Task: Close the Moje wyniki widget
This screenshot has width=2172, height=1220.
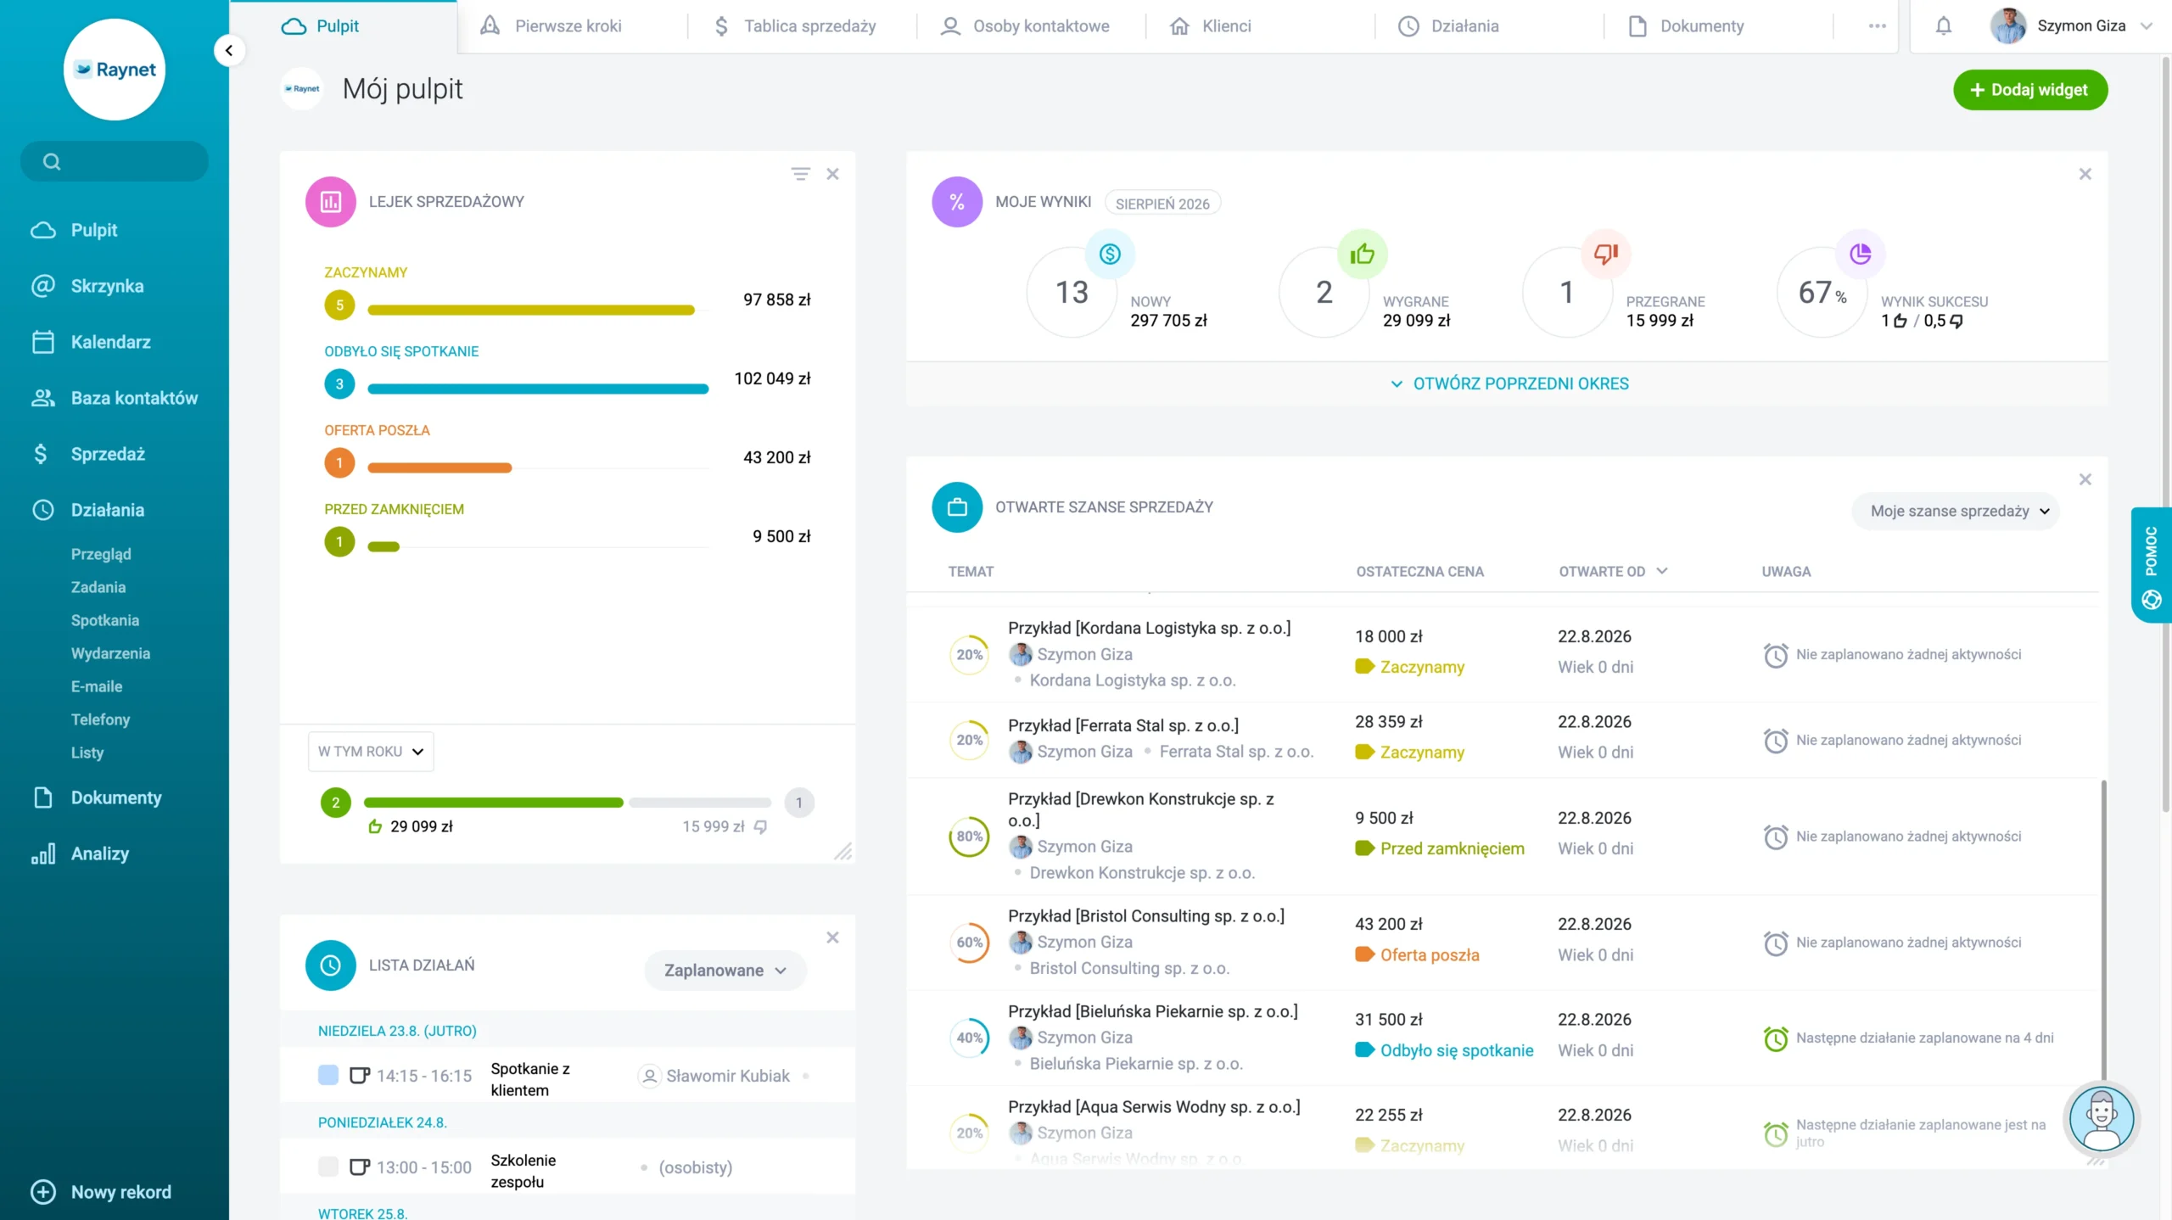Action: pyautogui.click(x=2085, y=174)
